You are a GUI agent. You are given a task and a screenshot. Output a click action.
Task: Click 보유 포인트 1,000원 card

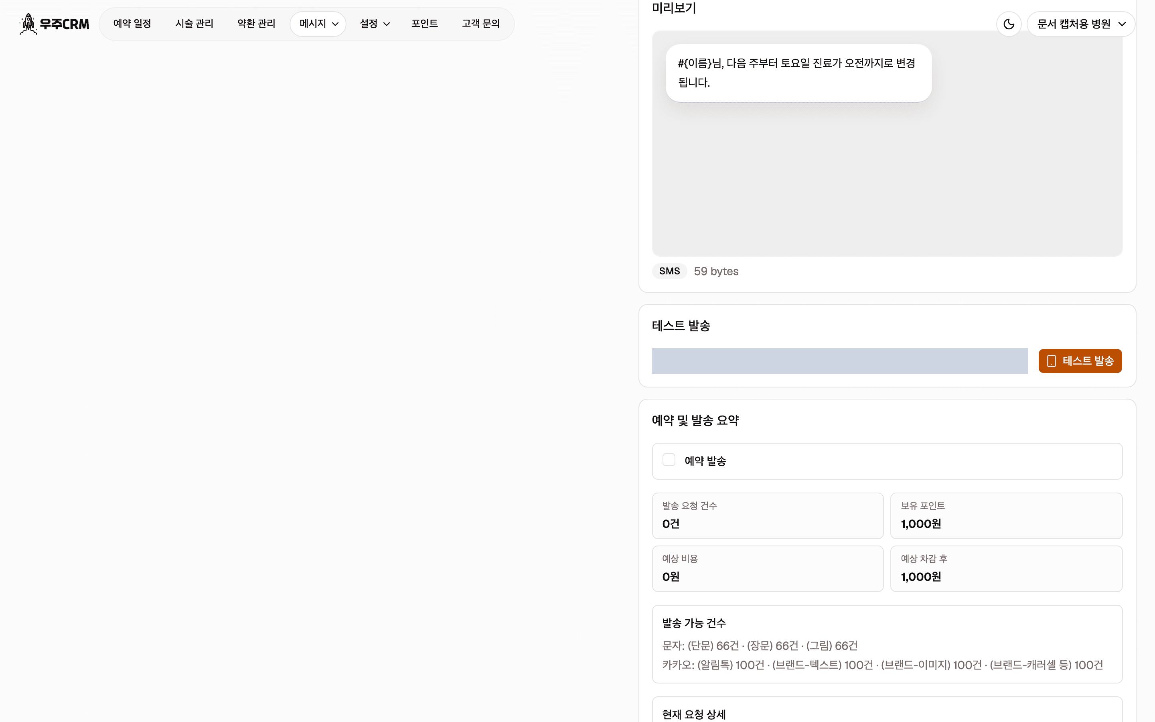[x=1006, y=516]
